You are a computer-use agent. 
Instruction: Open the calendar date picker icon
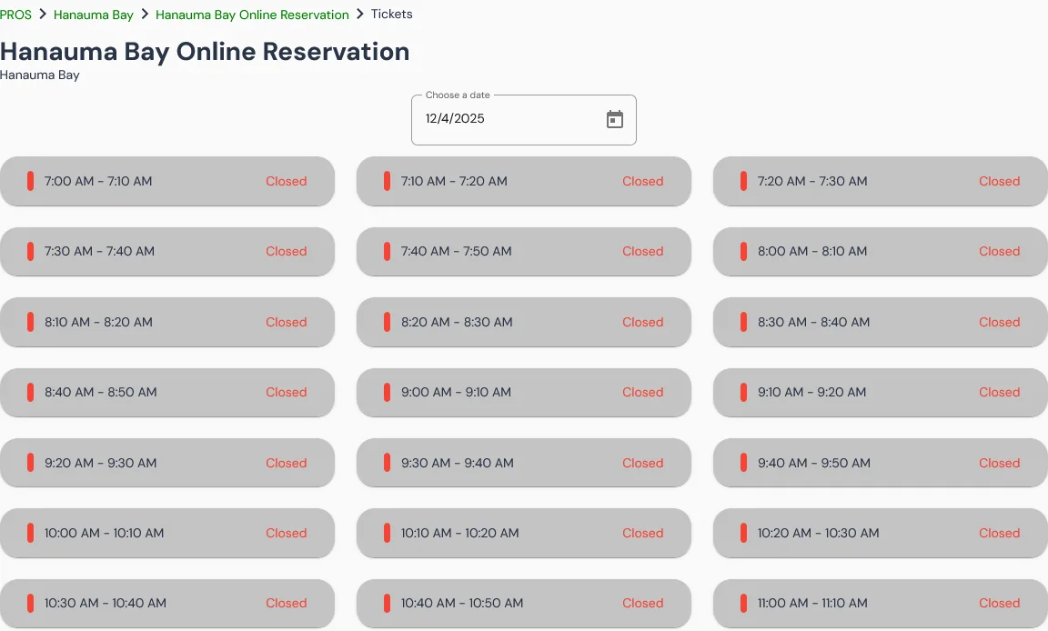[614, 119]
